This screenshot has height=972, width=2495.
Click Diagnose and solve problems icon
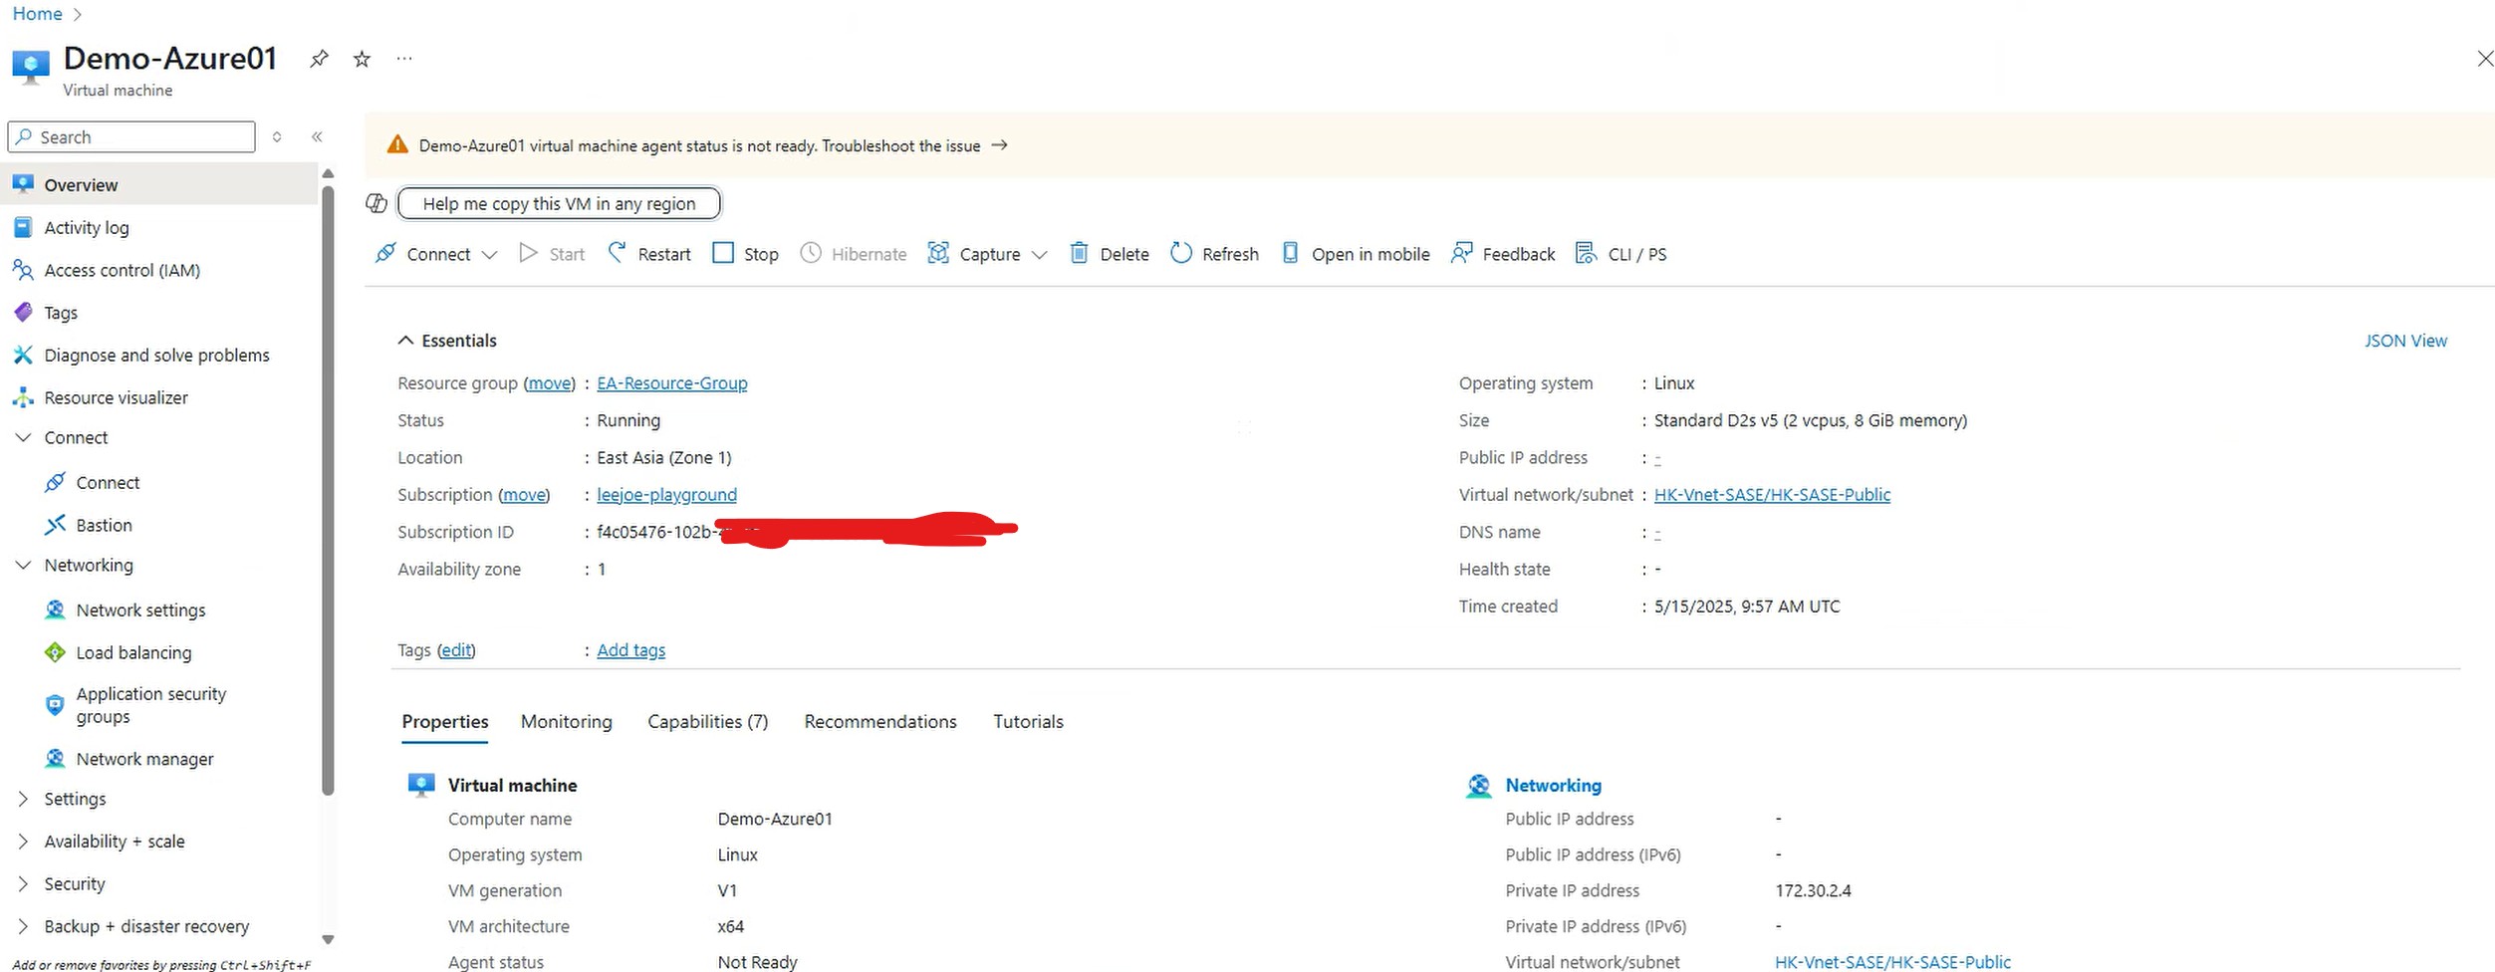pyautogui.click(x=23, y=355)
